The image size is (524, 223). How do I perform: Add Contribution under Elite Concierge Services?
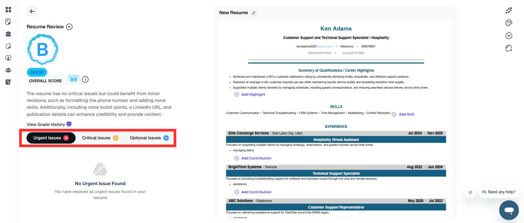[253, 158]
